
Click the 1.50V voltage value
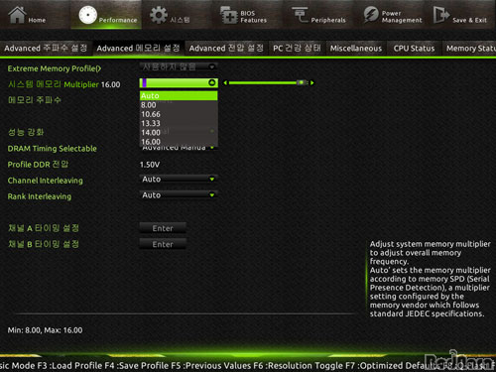point(150,165)
